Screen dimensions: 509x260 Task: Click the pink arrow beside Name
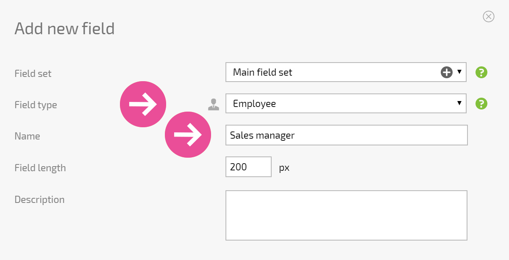[x=188, y=134]
